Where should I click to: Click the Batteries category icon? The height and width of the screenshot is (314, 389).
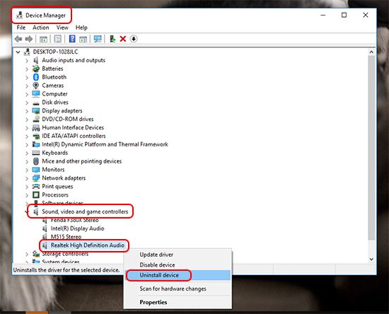[36, 69]
